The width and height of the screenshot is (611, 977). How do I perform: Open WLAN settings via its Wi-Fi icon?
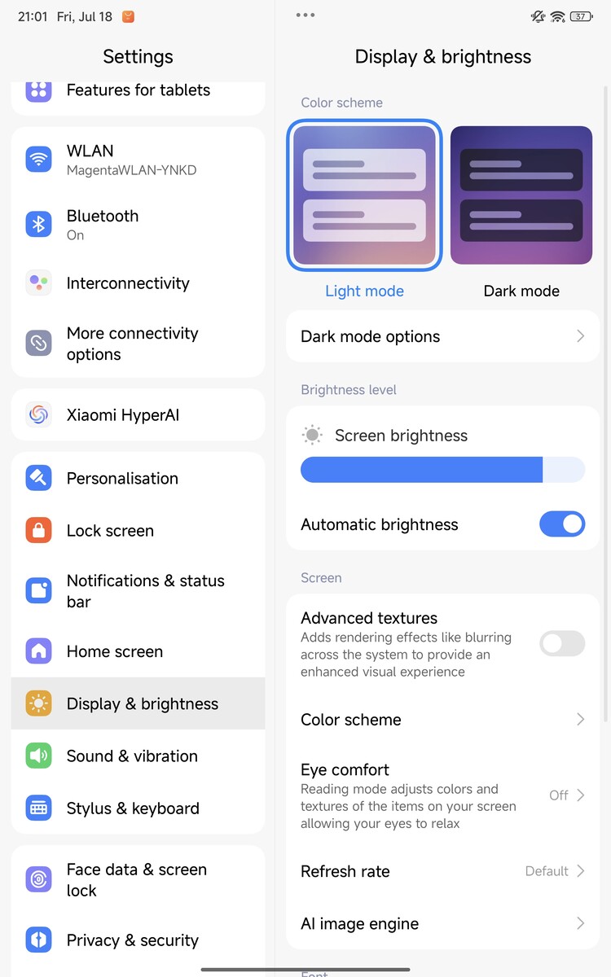(38, 159)
